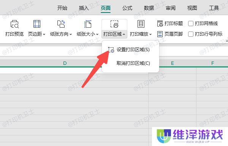Click the print titles (打印标题) icon
This screenshot has height=146, width=228.
coord(160,24)
